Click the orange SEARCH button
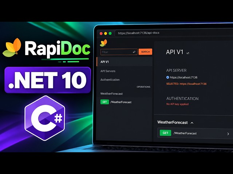The width and height of the screenshot is (233, 174). pyautogui.click(x=145, y=51)
